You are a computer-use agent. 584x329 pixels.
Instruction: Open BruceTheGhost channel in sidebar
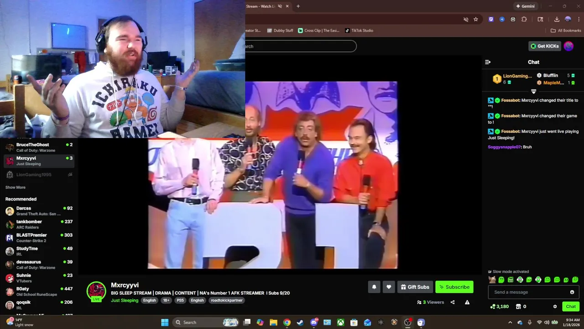39,147
